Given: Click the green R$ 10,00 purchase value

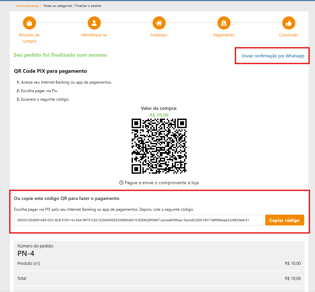Looking at the screenshot, I should point(159,115).
